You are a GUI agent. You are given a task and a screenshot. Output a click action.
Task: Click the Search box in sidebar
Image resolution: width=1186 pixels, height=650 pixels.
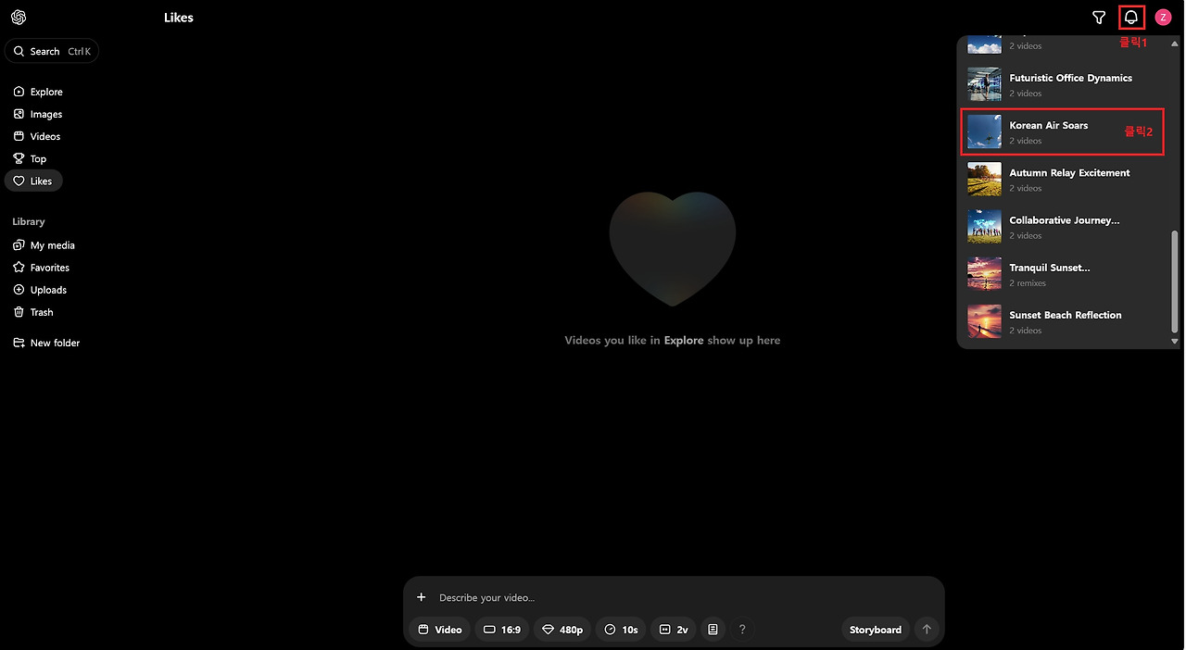coord(52,52)
